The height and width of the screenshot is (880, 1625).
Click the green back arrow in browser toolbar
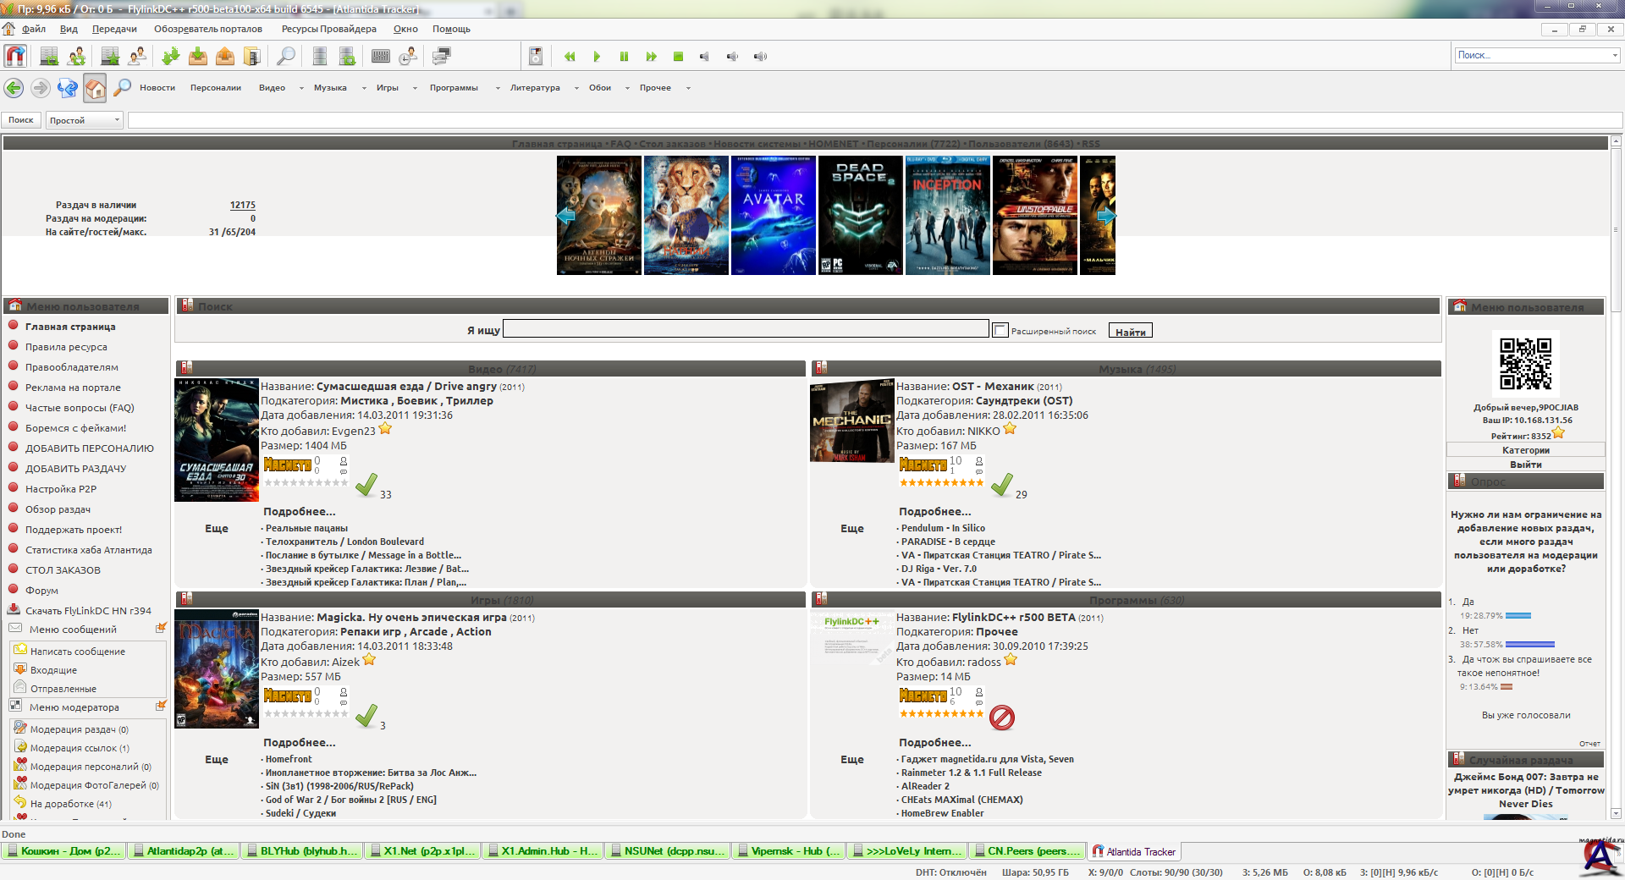coord(14,88)
